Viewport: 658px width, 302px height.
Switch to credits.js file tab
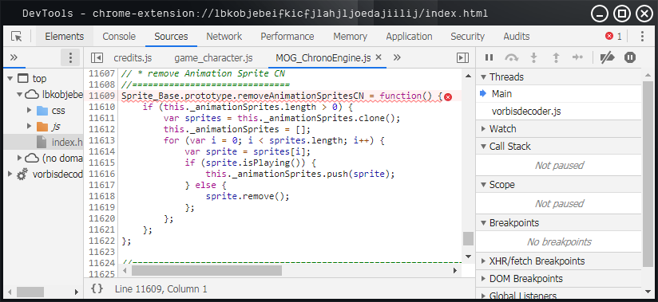(x=133, y=58)
